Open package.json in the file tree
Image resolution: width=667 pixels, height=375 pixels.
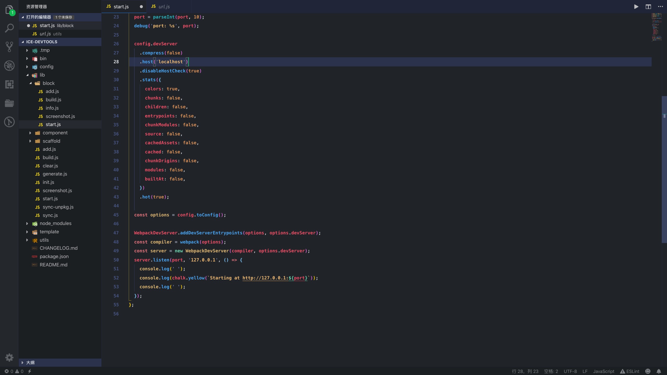[60, 257]
